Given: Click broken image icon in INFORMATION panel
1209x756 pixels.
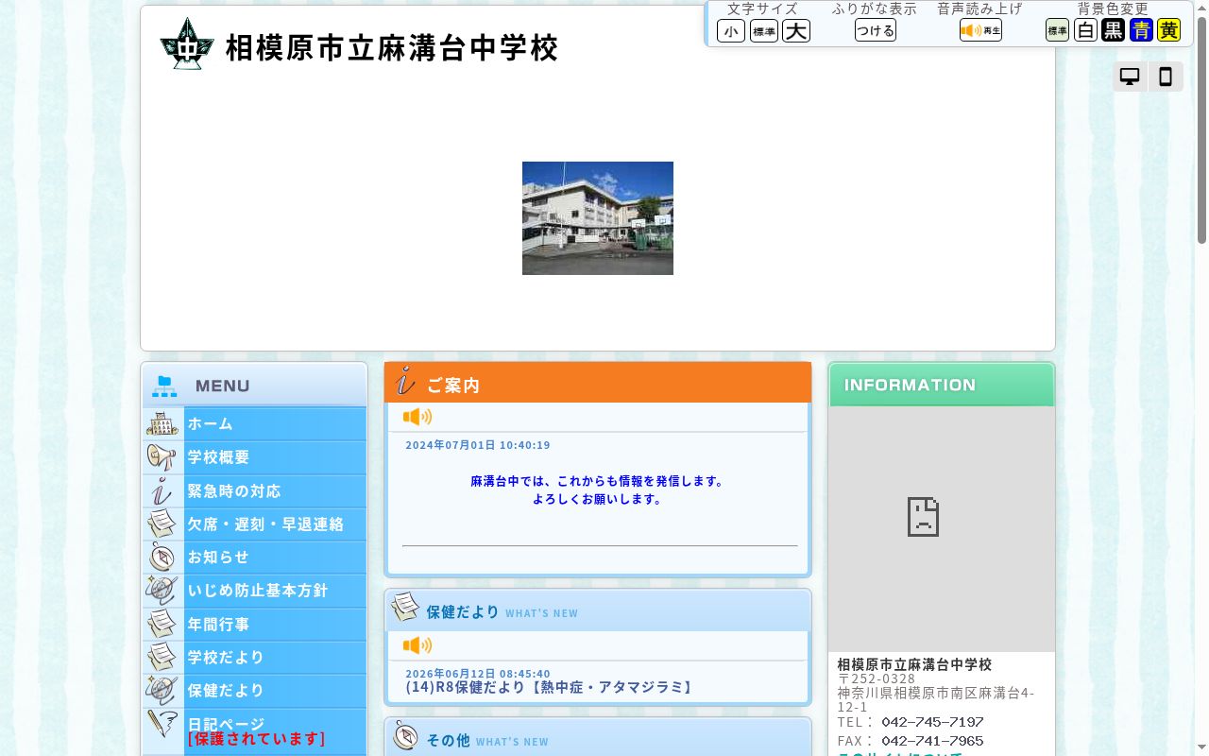Looking at the screenshot, I should point(923,517).
